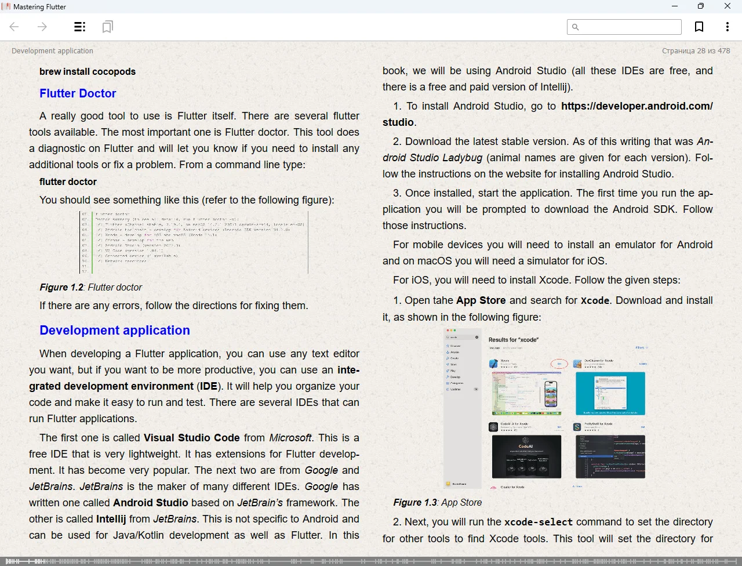The width and height of the screenshot is (742, 566).
Task: Click the Development application chapter header label
Action: 52,50
